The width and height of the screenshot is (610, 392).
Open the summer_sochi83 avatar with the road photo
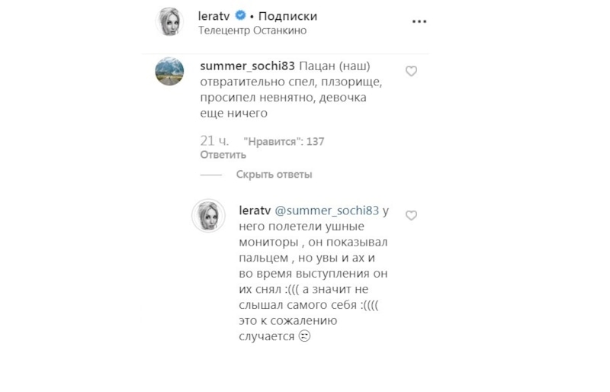point(169,72)
